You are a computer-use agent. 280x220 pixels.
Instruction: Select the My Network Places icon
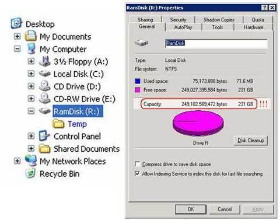tap(31, 160)
